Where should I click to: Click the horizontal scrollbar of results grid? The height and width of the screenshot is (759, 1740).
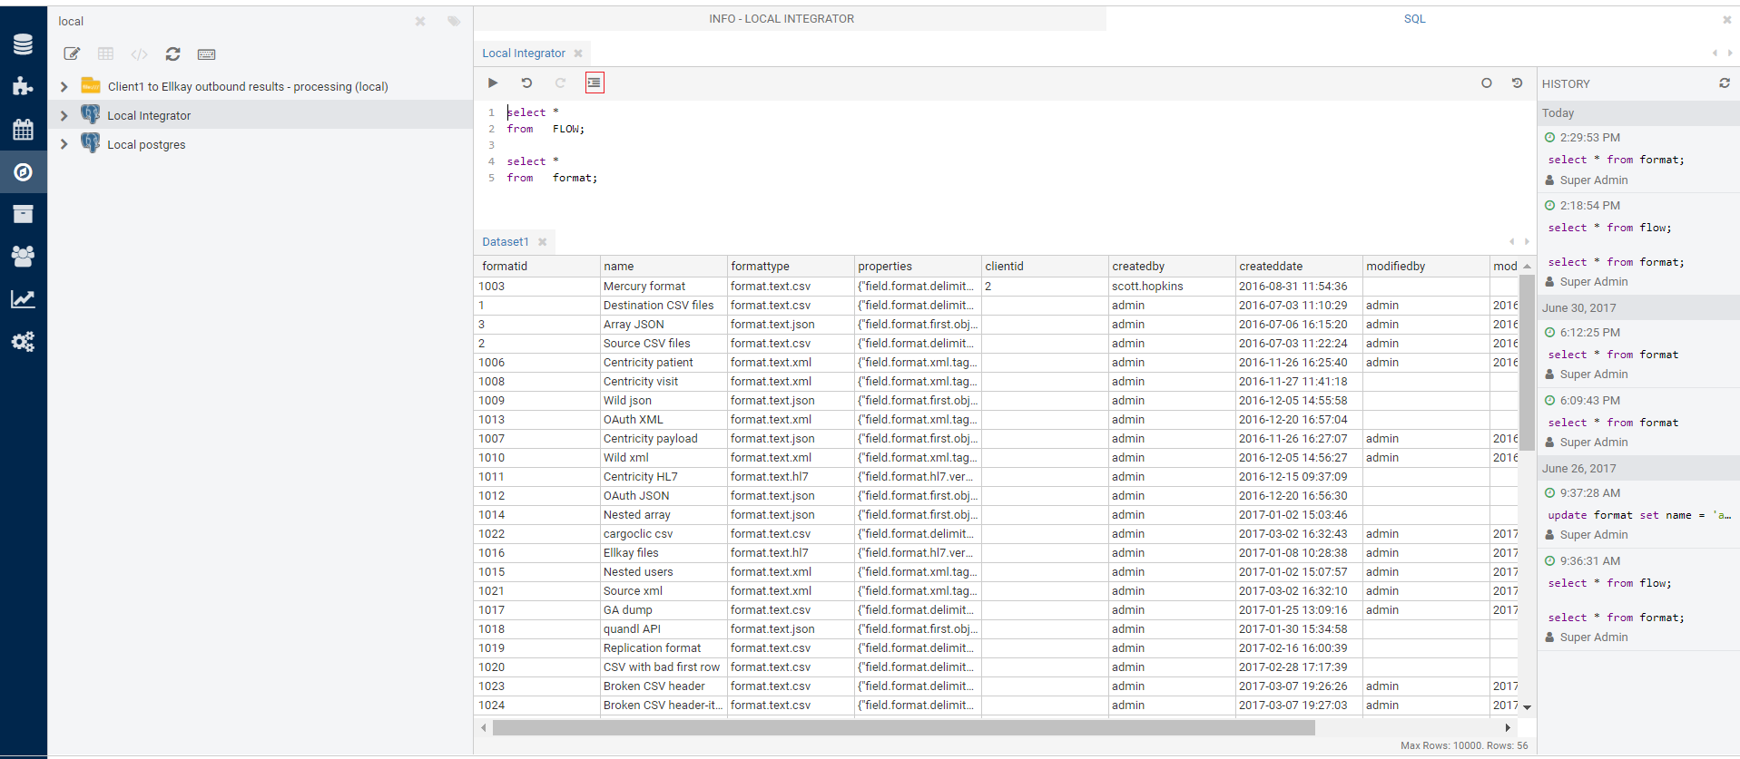point(903,727)
